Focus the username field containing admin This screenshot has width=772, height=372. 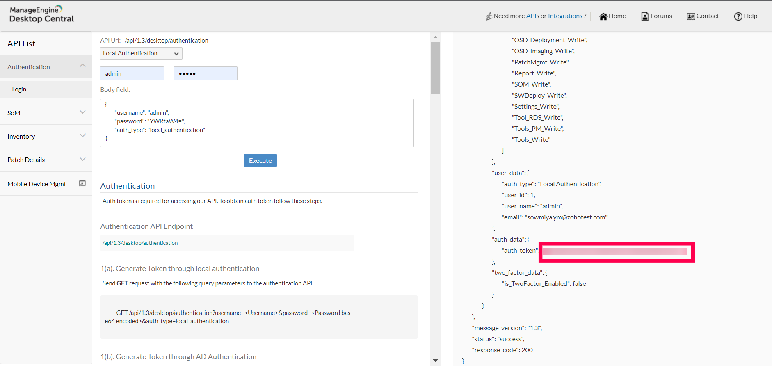(x=132, y=73)
